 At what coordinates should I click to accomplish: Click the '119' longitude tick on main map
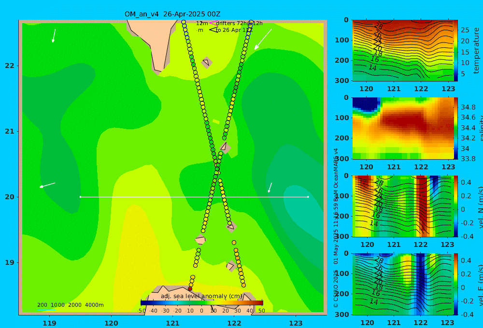50,323
